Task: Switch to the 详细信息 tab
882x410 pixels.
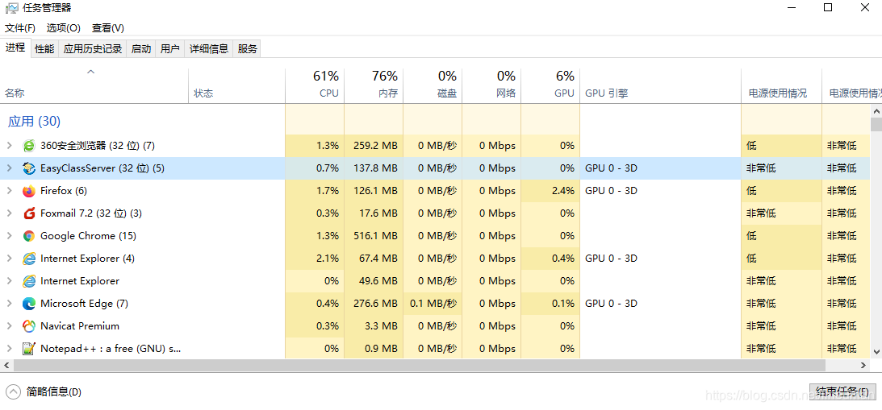Action: (x=209, y=49)
